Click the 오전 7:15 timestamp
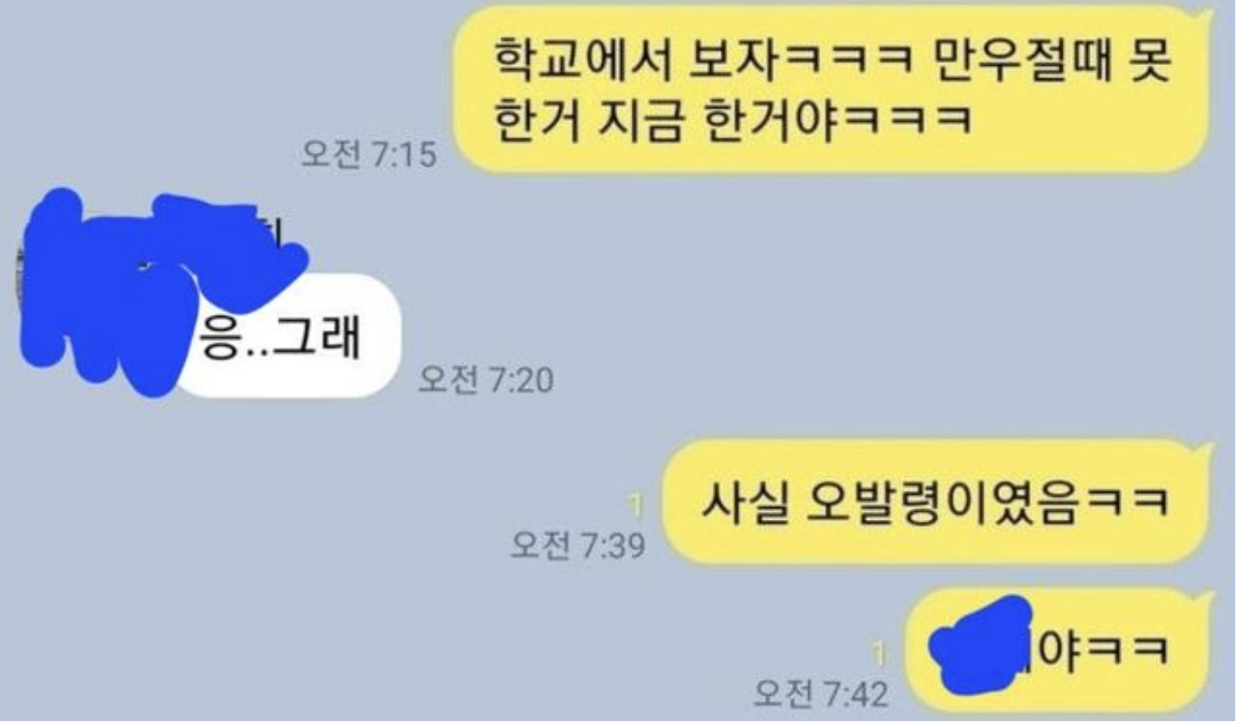The height and width of the screenshot is (722, 1236). [369, 154]
